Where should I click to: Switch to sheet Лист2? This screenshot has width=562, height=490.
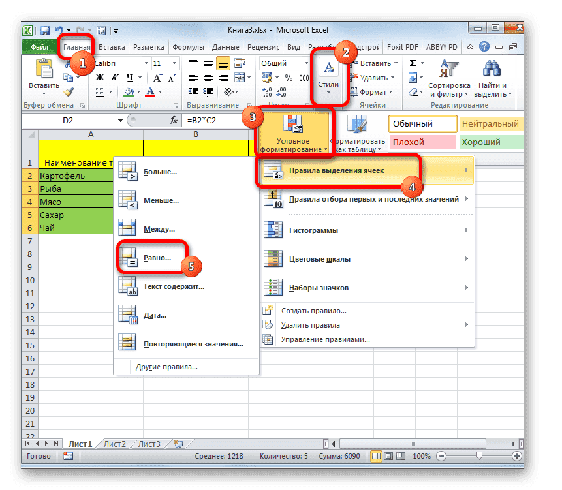[114, 444]
